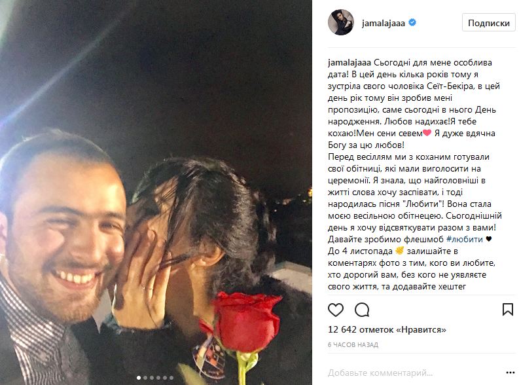The height and width of the screenshot is (385, 519).
Task: Click the 6 часов назад timestamp
Action: pyautogui.click(x=353, y=344)
